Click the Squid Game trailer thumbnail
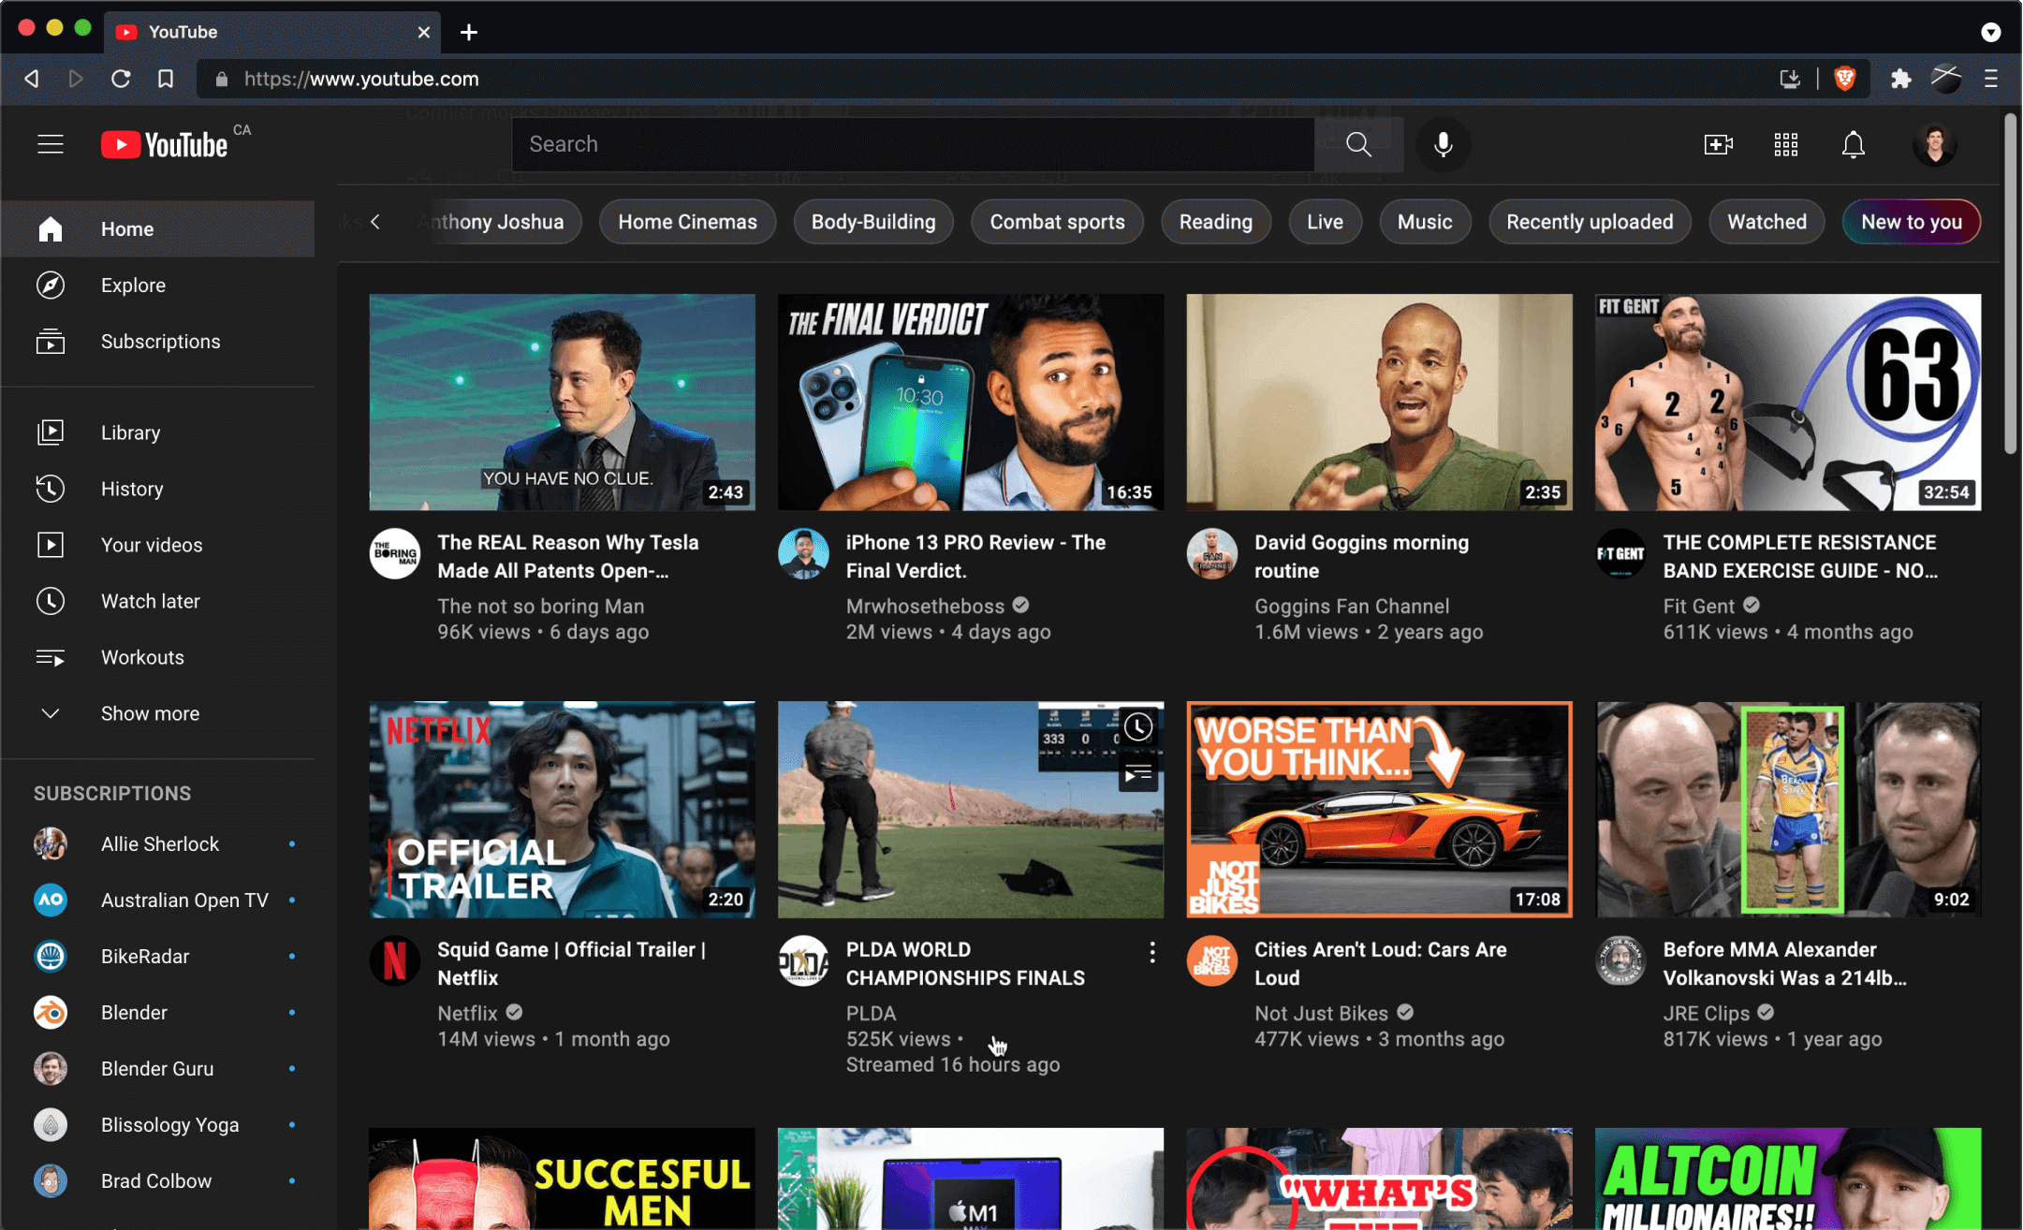 tap(562, 810)
